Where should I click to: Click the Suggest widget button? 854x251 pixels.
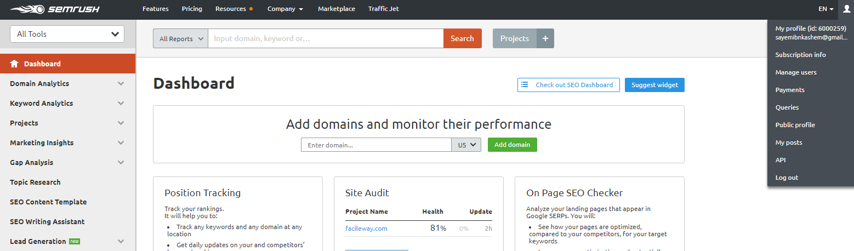click(x=654, y=85)
